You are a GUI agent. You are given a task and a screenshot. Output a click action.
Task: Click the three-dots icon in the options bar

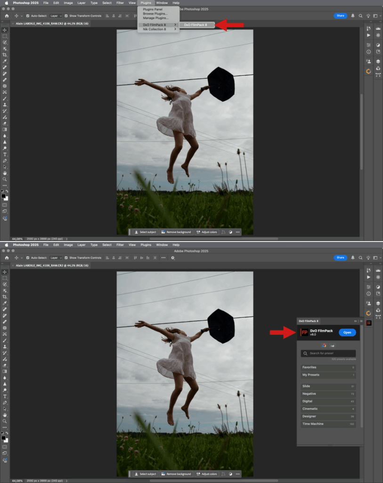163,258
